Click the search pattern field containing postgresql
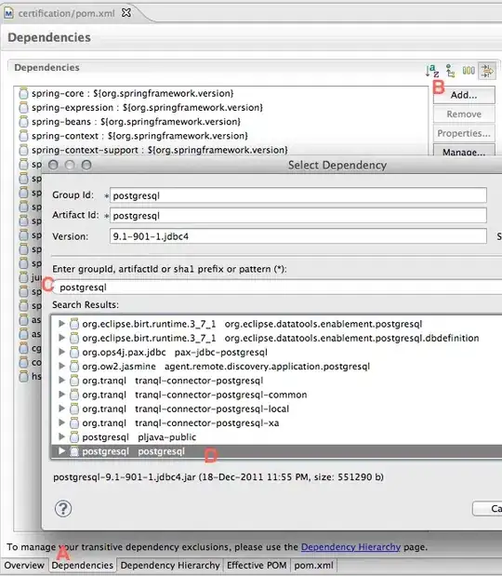This screenshot has height=576, width=502. (x=278, y=288)
